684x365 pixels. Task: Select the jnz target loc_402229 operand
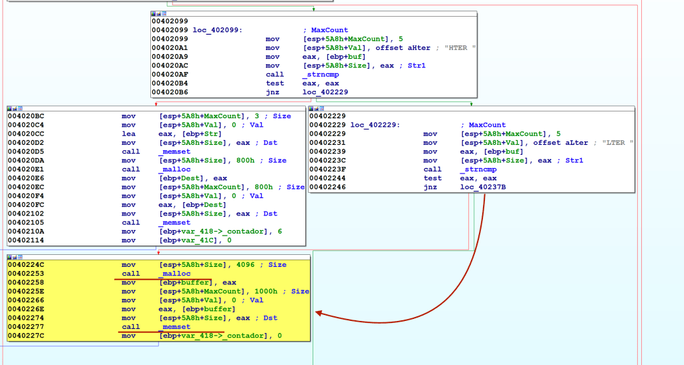(x=325, y=92)
